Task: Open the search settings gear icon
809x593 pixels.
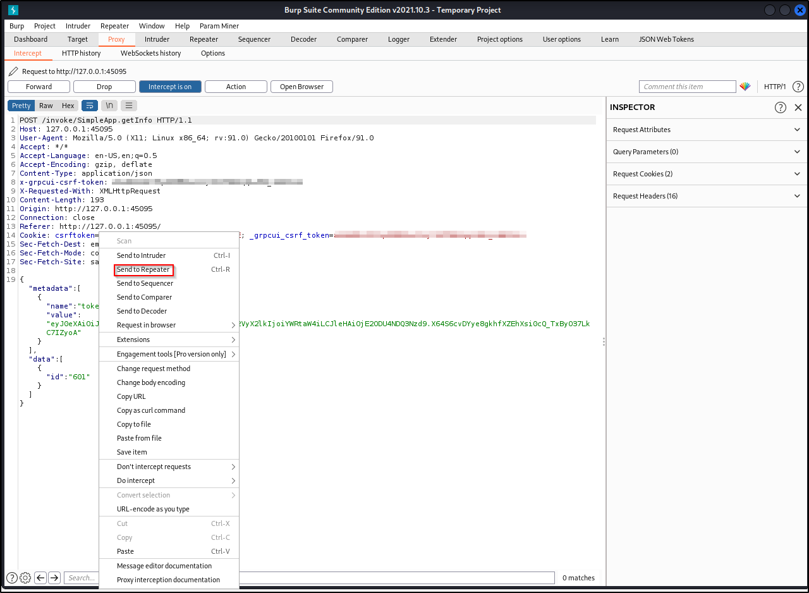Action: point(25,577)
